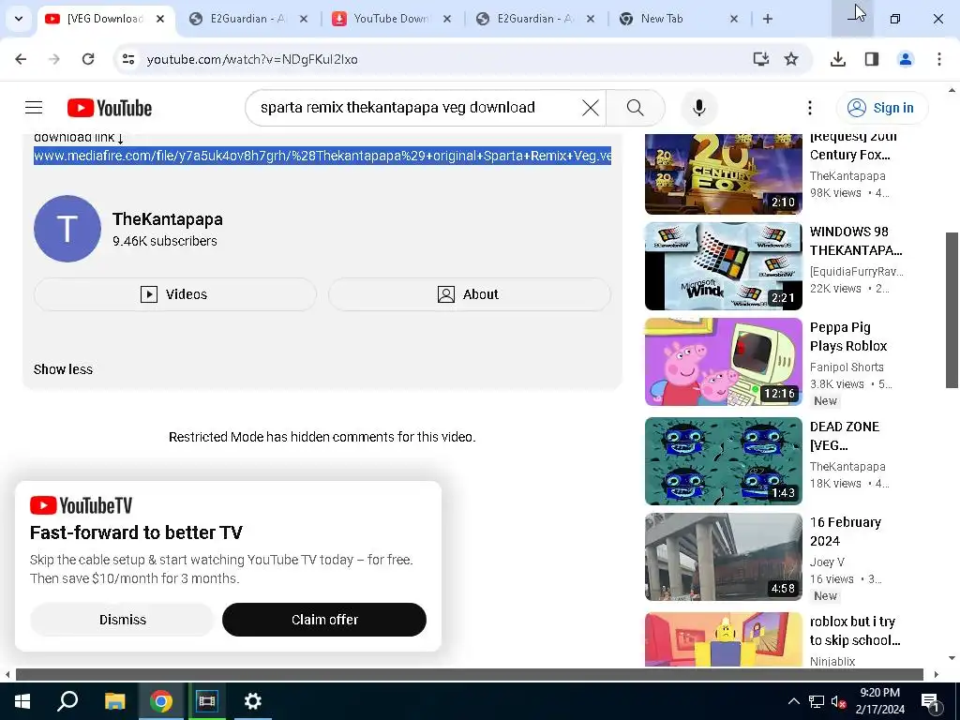
Task: Click the vertical page scrollbar thumb
Action: [952, 309]
